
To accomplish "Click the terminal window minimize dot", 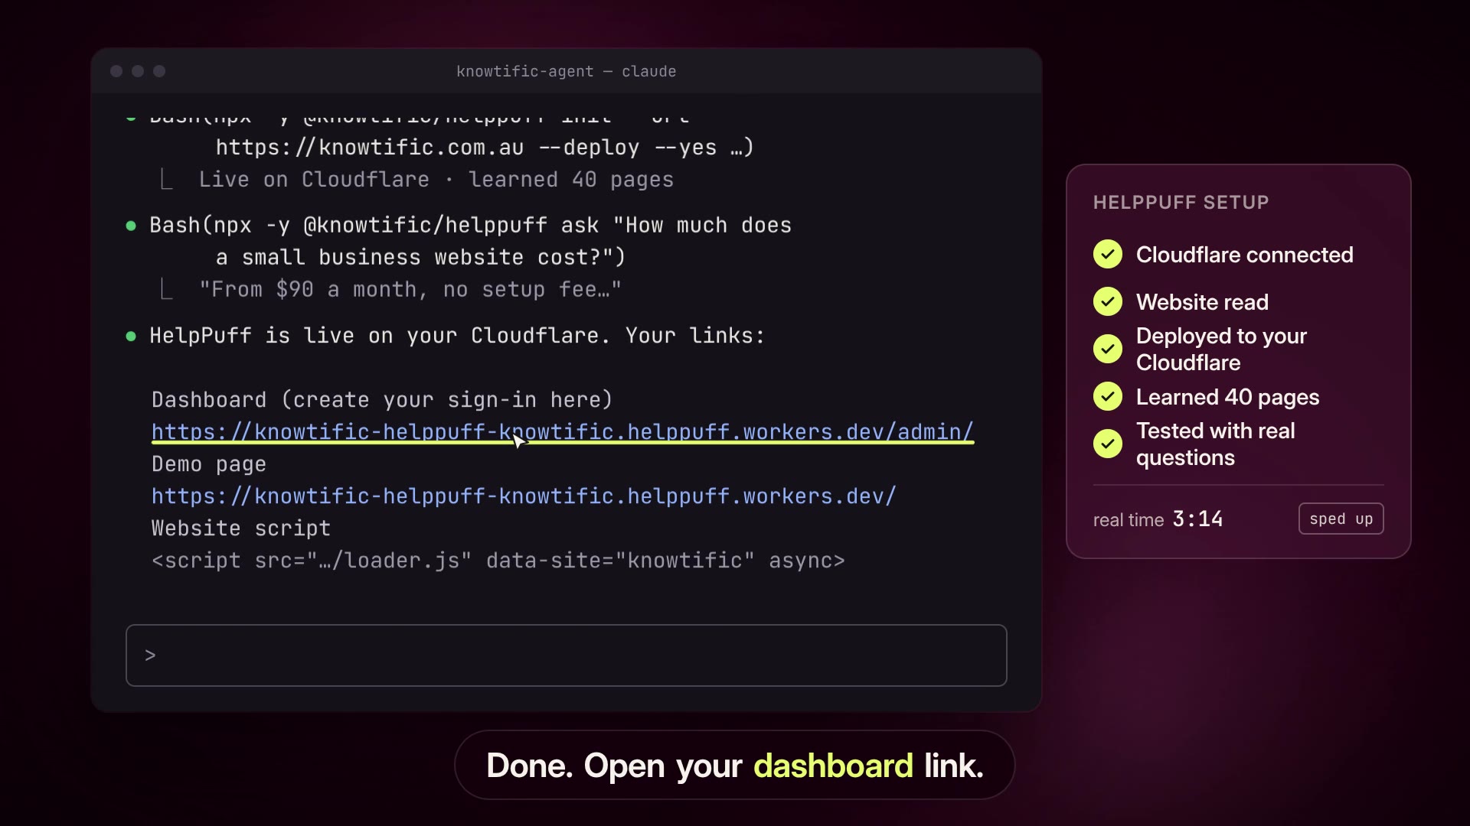I will pos(138,71).
